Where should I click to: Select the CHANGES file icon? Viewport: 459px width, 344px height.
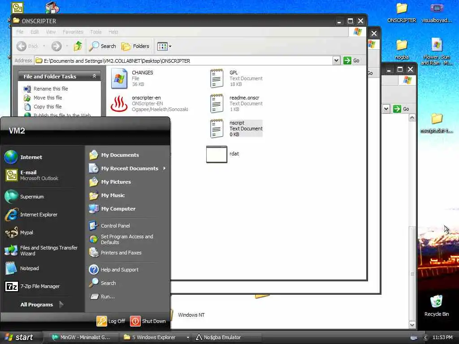pos(119,78)
